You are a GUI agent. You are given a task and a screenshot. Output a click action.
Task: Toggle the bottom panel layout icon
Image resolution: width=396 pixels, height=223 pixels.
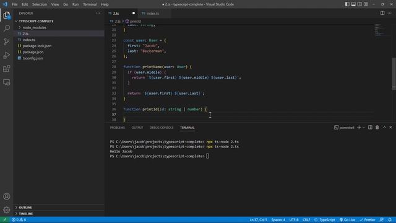pos(353,4)
